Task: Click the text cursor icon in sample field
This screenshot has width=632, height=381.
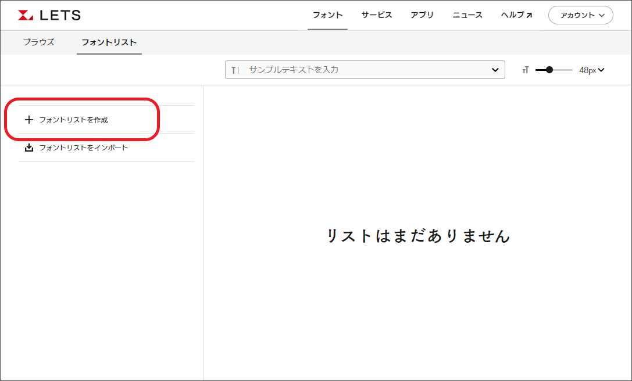Action: [x=235, y=70]
